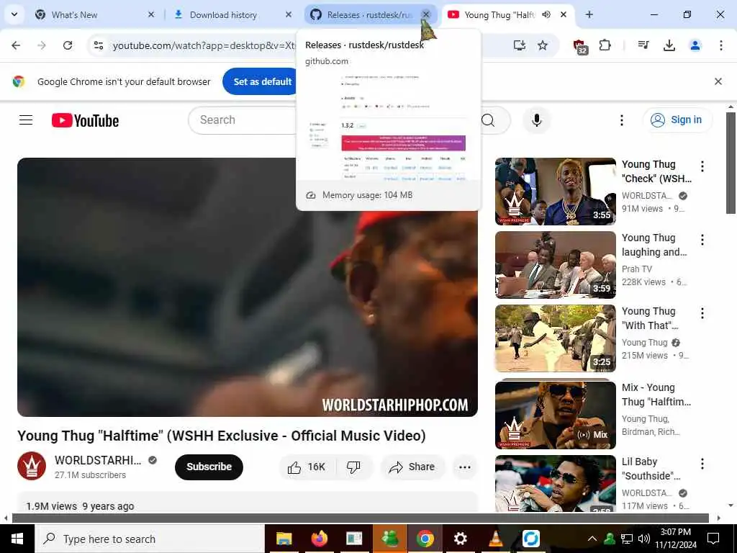Switch to the Releases rustdesk GitHub tab

coord(363,14)
